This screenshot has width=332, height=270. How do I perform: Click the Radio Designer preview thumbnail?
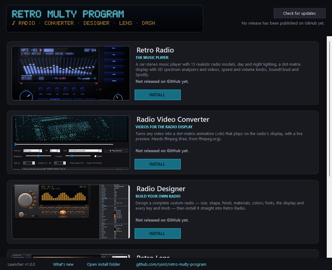tap(71, 212)
